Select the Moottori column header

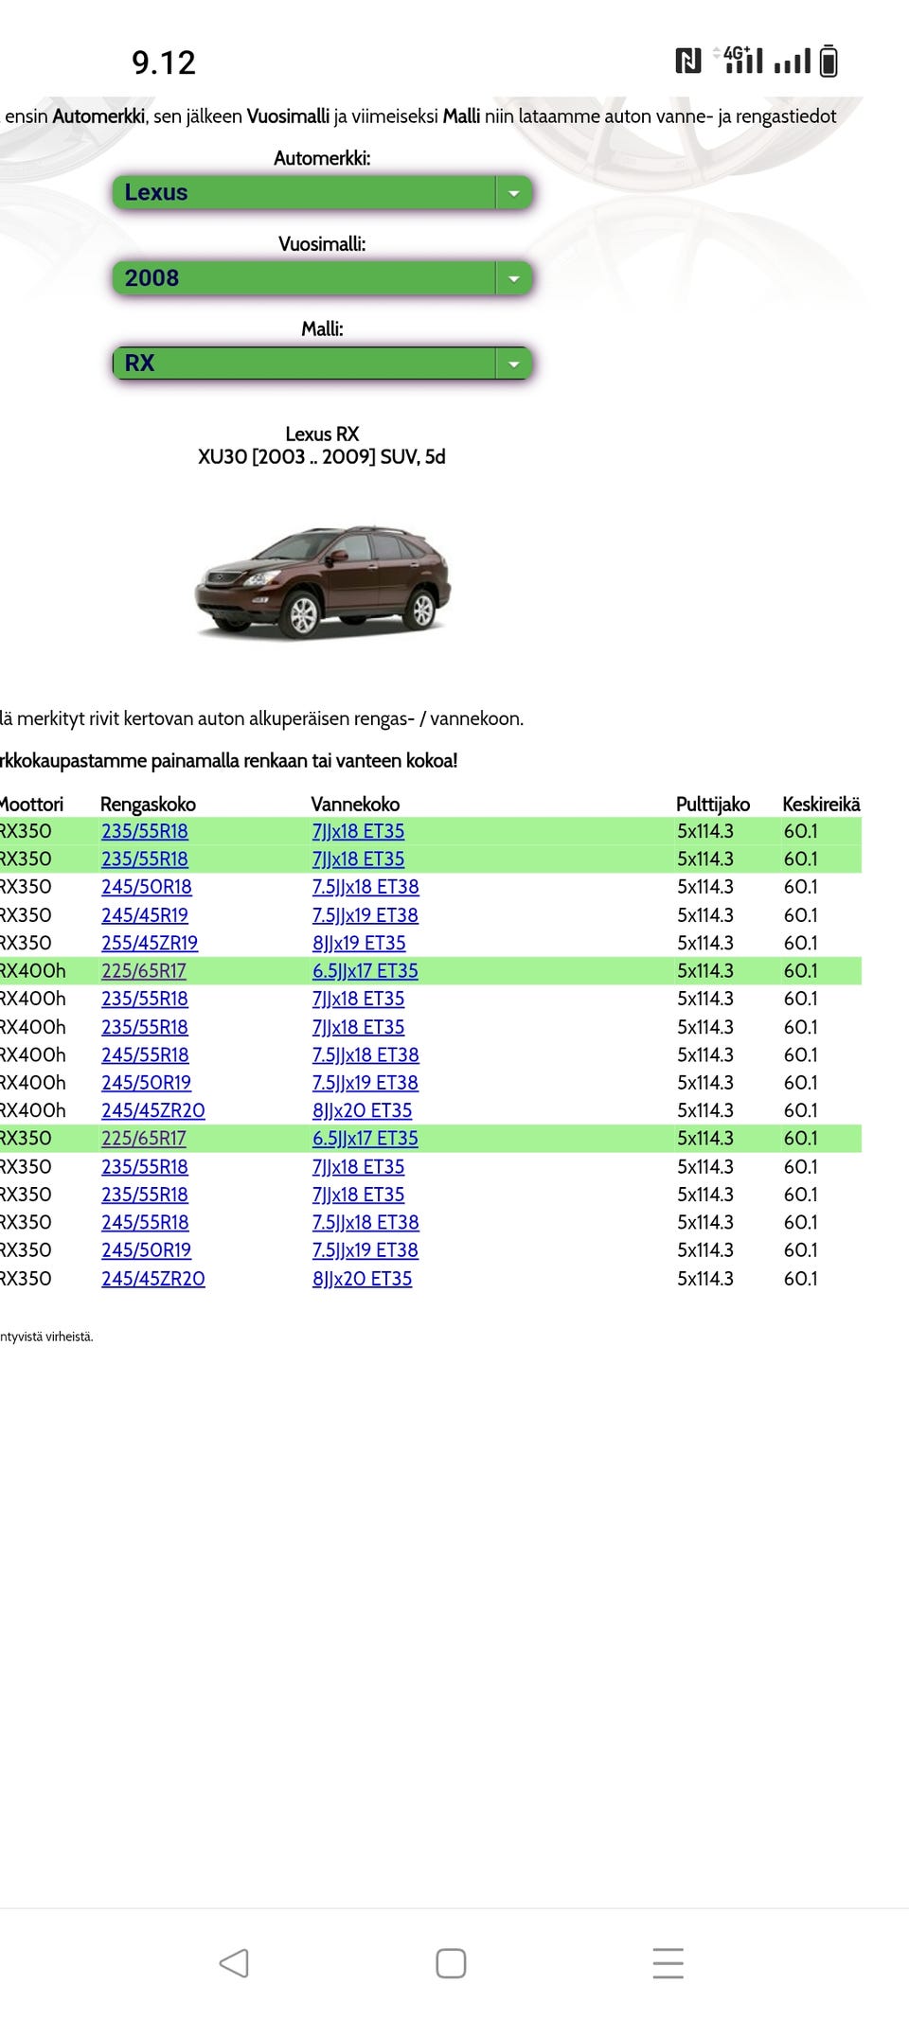(32, 805)
